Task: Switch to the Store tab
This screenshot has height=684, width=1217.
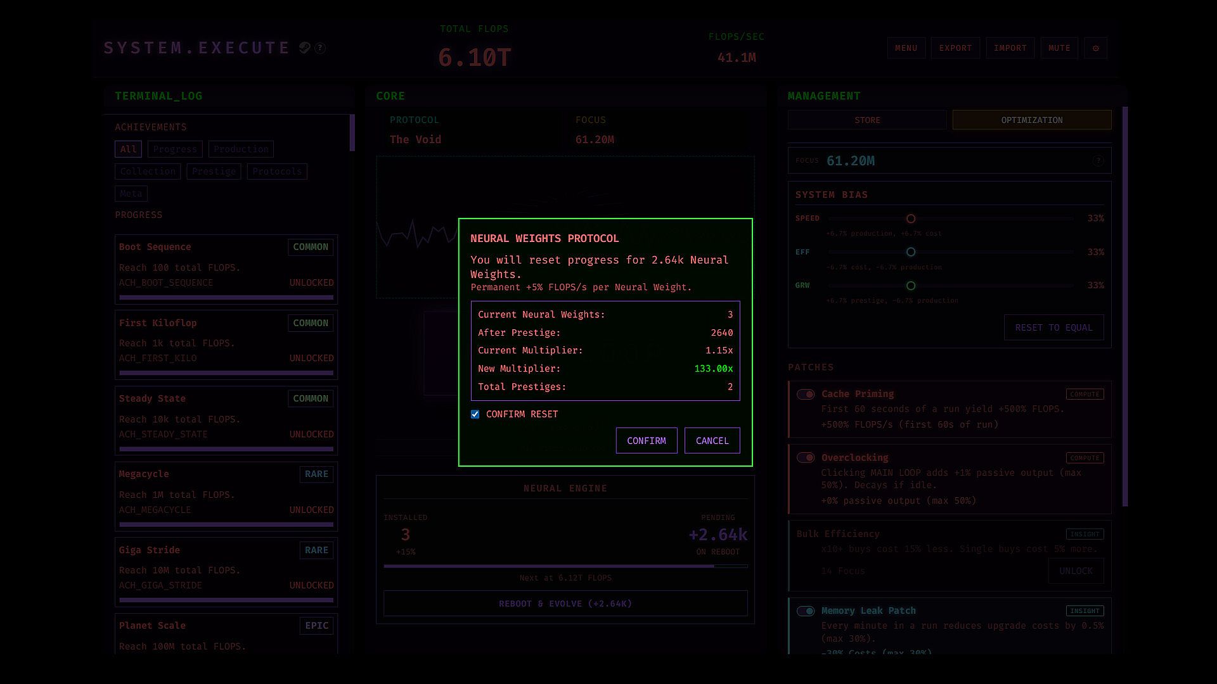Action: [866, 120]
